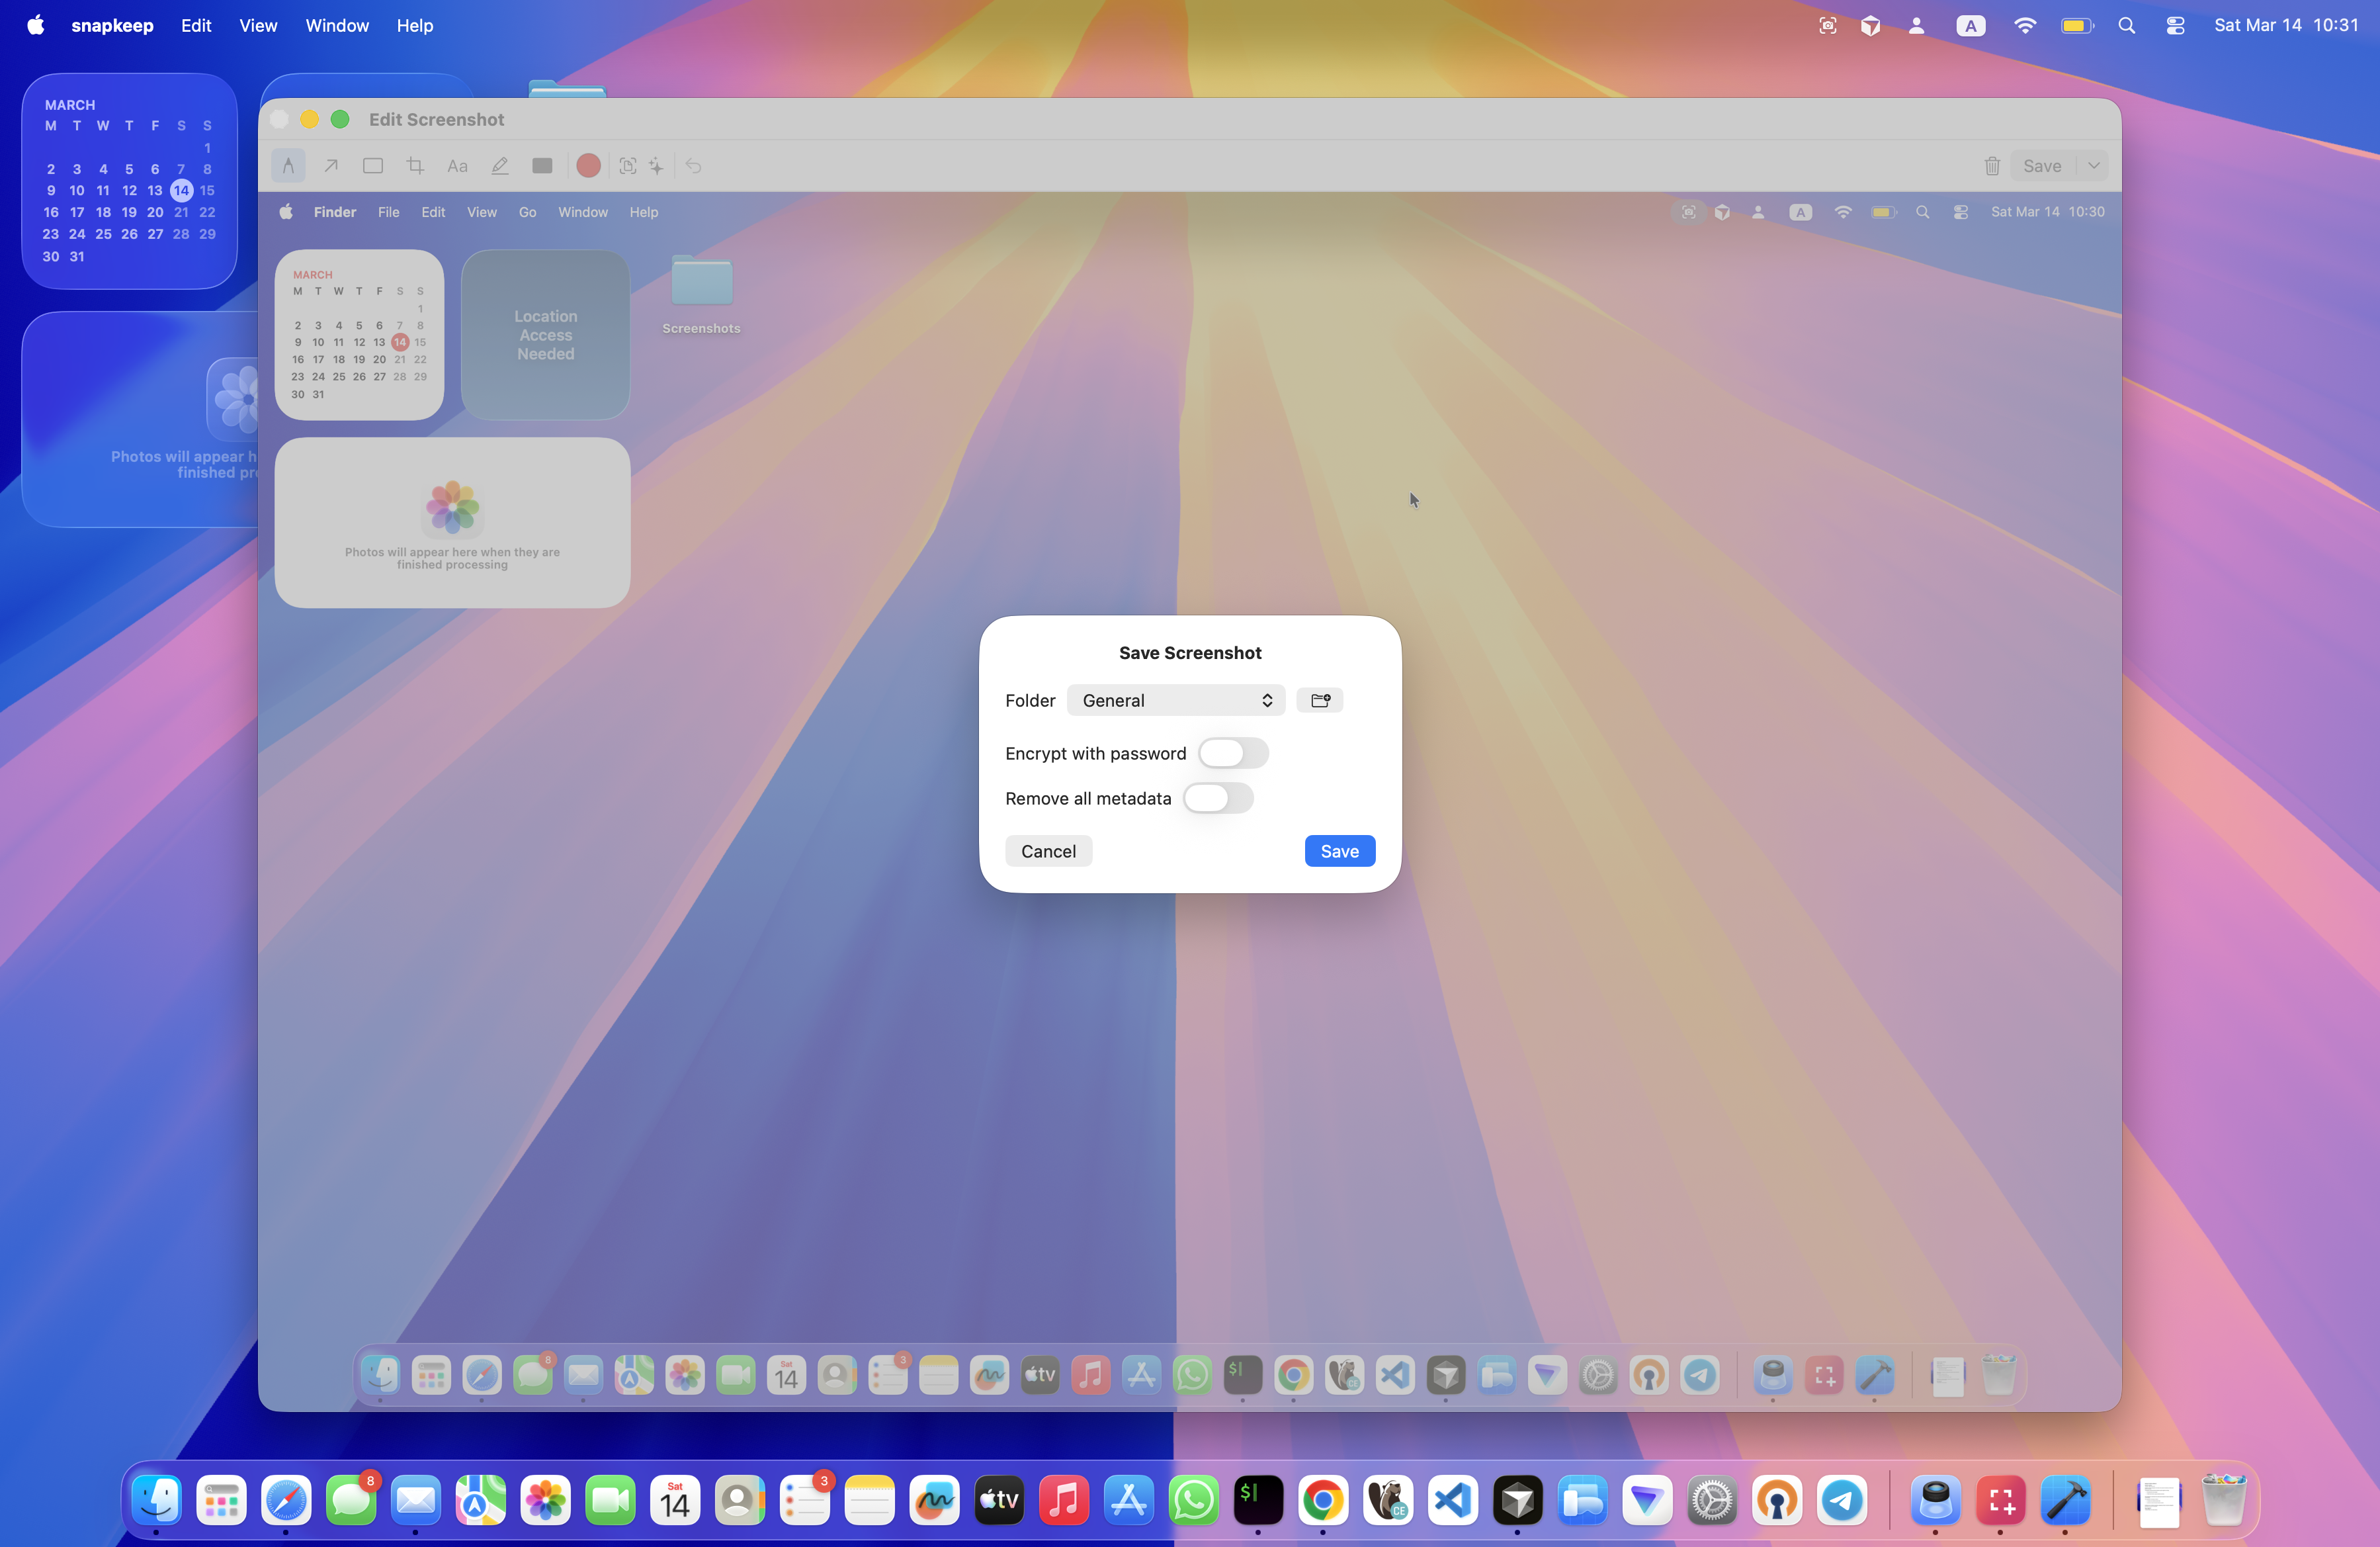Viewport: 2380px width, 1547px height.
Task: Select the Aa text tool
Action: pos(457,166)
